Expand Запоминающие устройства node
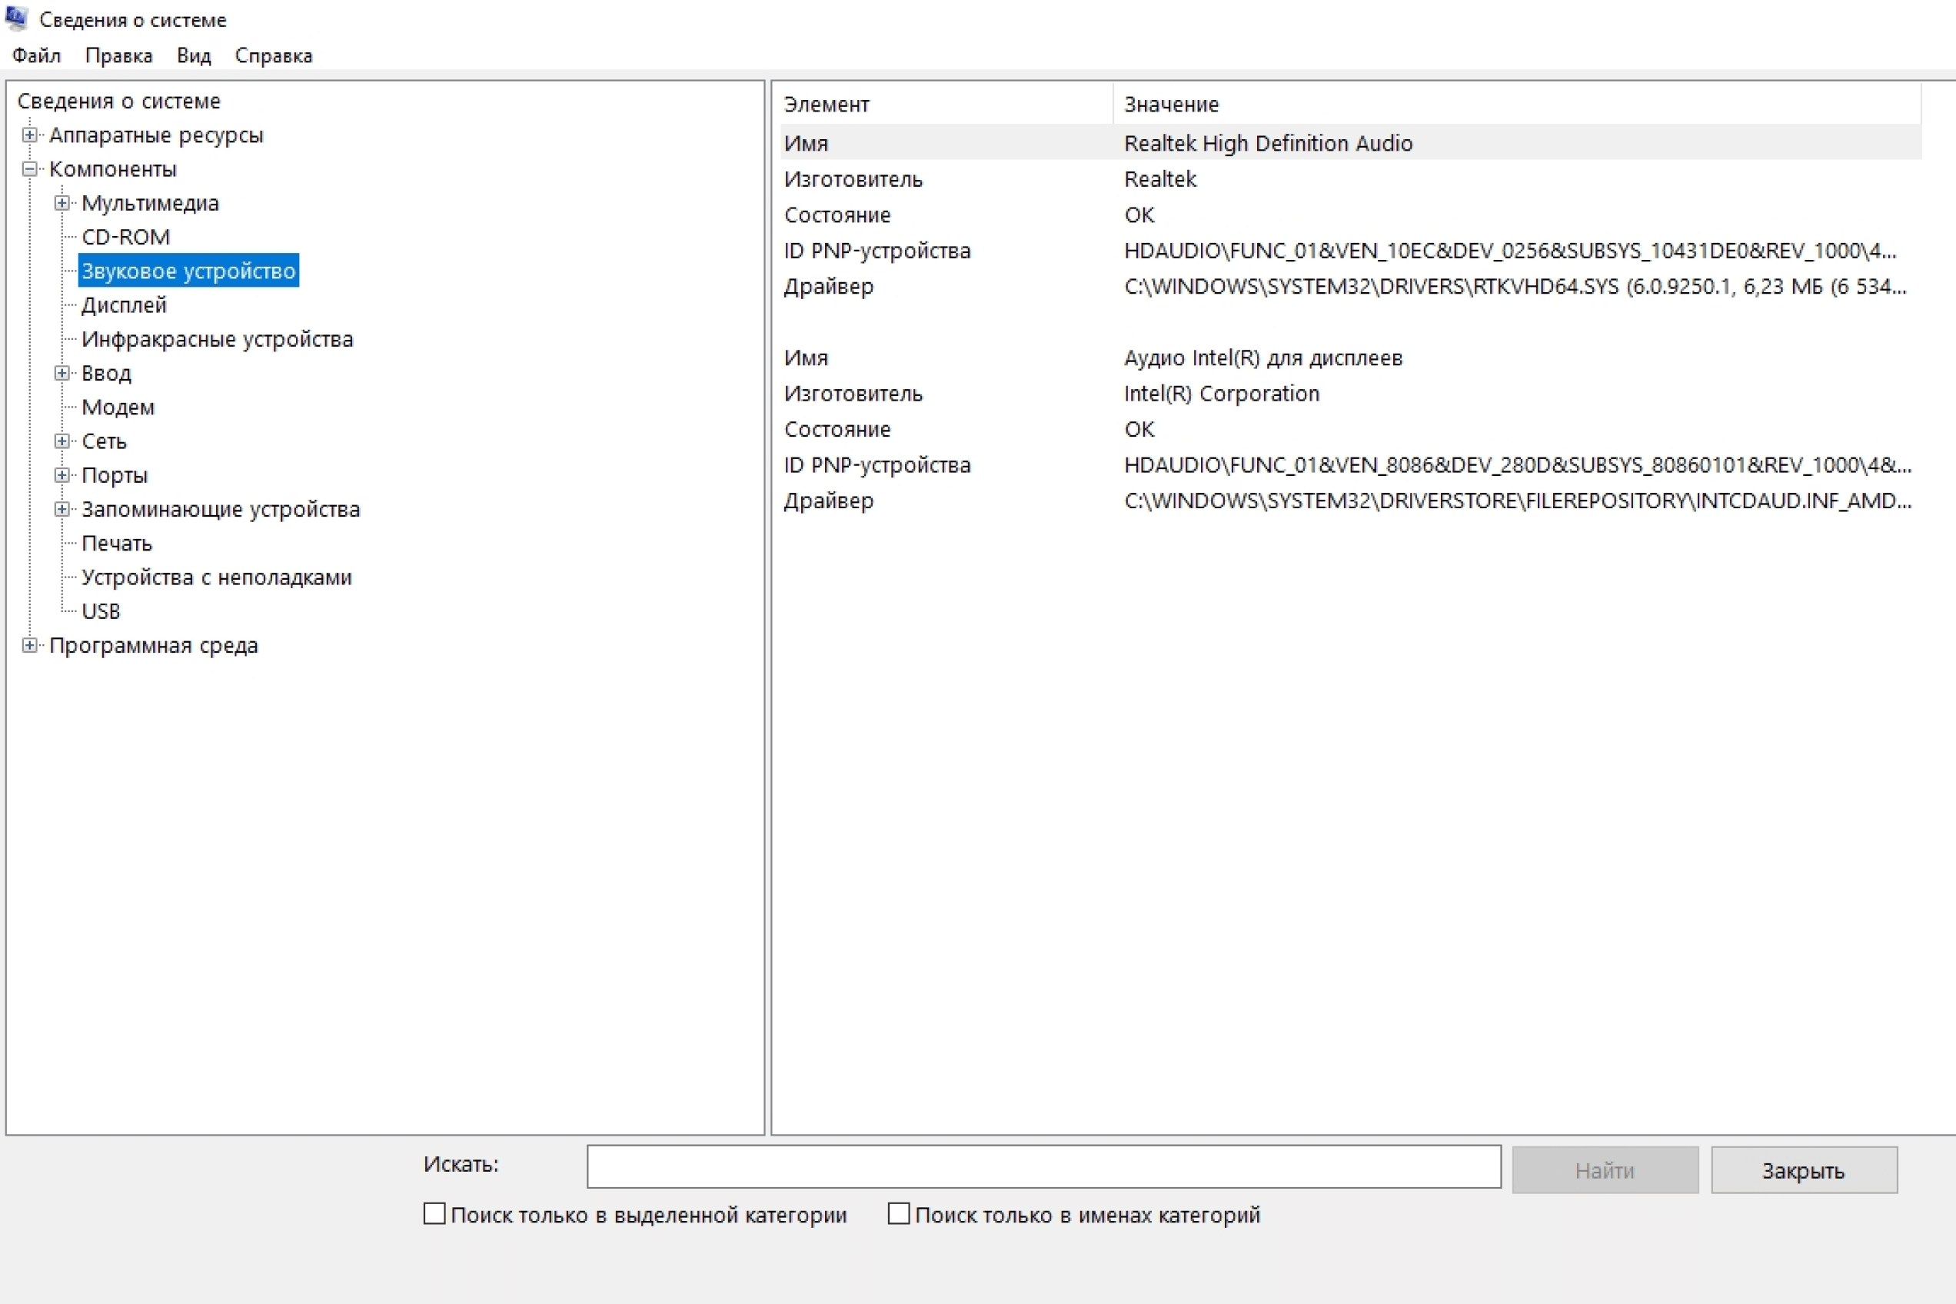The height and width of the screenshot is (1304, 1956). tap(62, 510)
